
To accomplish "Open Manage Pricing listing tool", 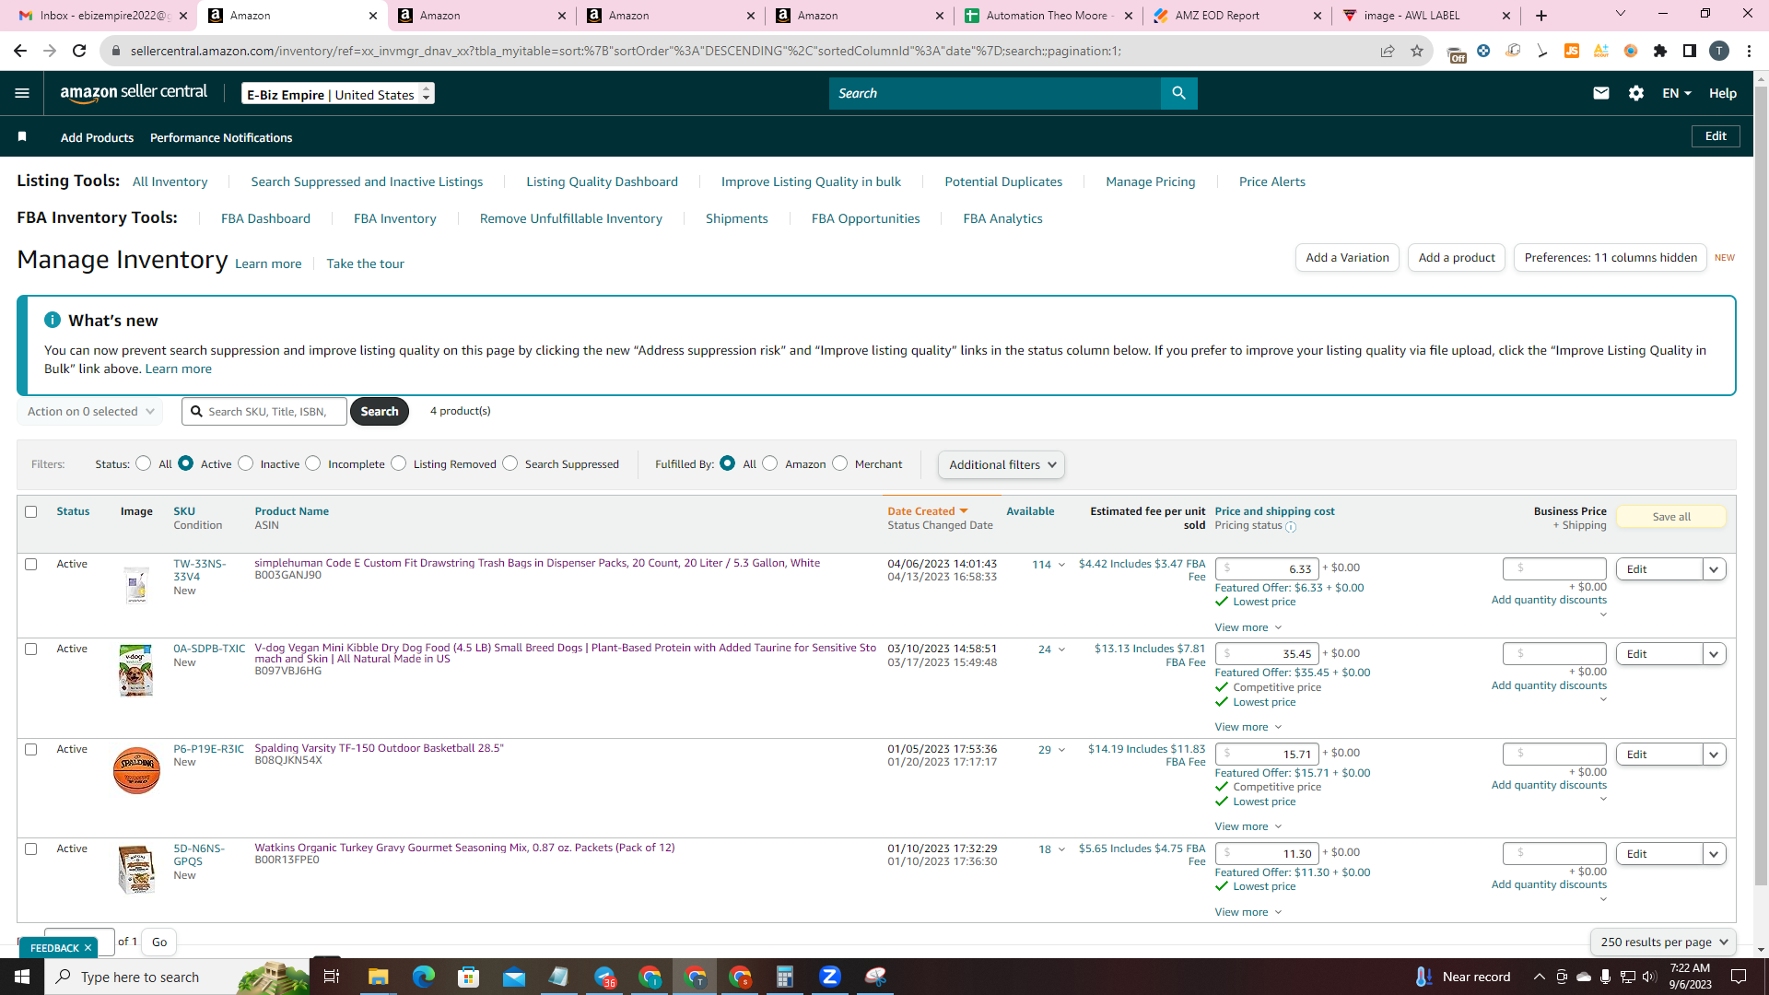I will pyautogui.click(x=1151, y=181).
